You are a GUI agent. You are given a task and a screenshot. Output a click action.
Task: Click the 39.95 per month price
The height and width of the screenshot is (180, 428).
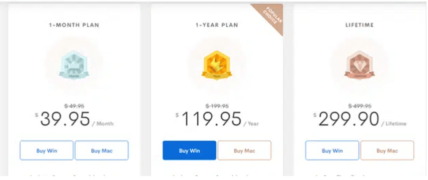pyautogui.click(x=65, y=119)
